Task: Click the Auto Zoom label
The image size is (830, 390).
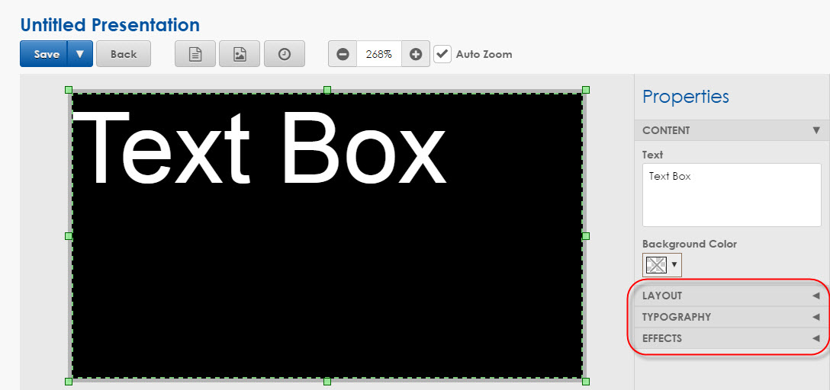Action: (484, 54)
